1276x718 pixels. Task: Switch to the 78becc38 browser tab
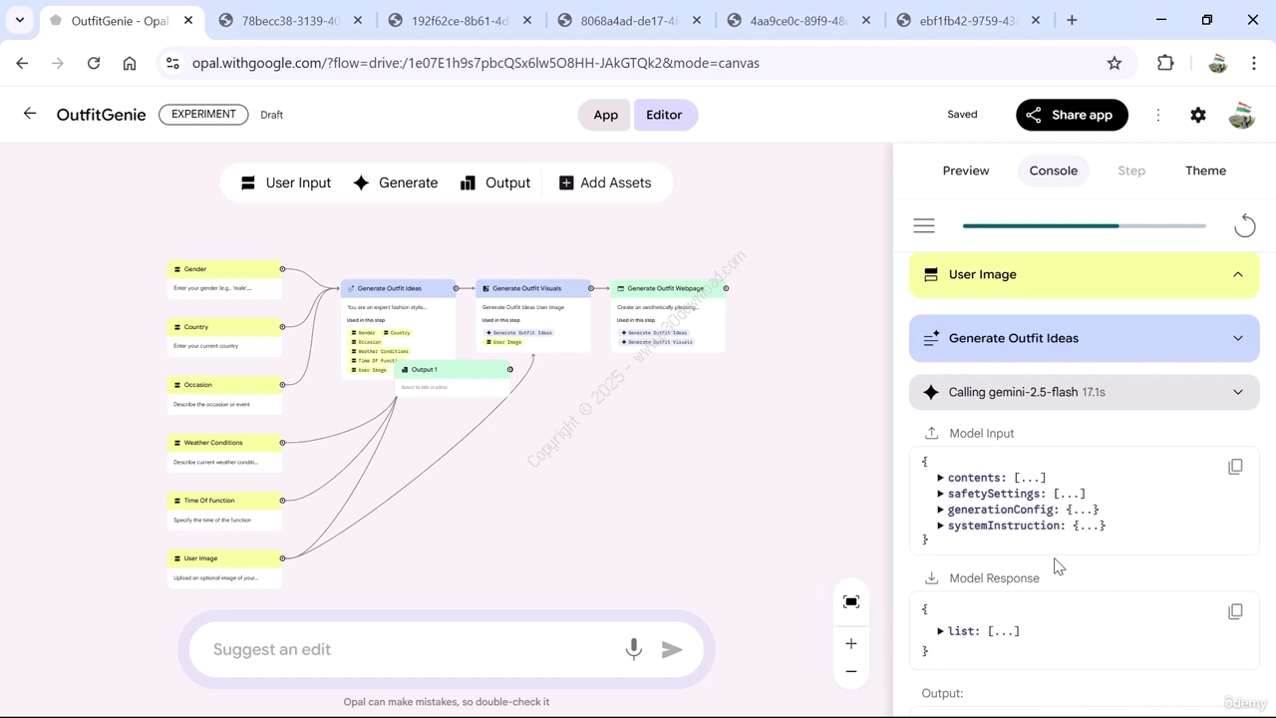pos(291,20)
